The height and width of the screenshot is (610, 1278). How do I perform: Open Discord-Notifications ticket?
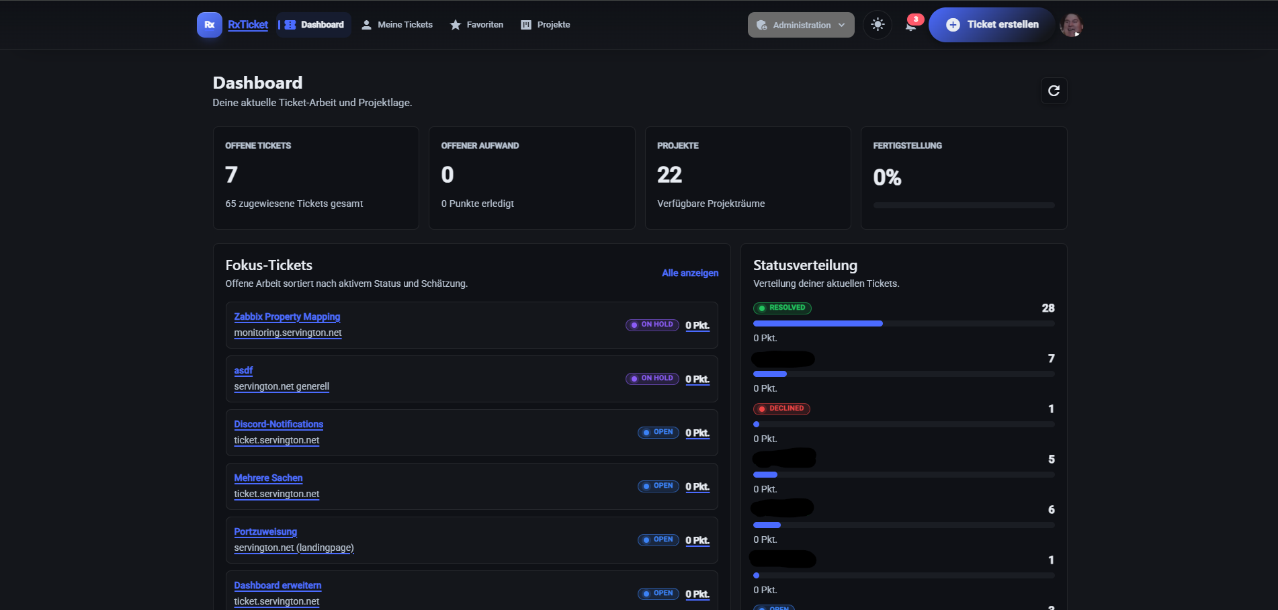(x=278, y=424)
